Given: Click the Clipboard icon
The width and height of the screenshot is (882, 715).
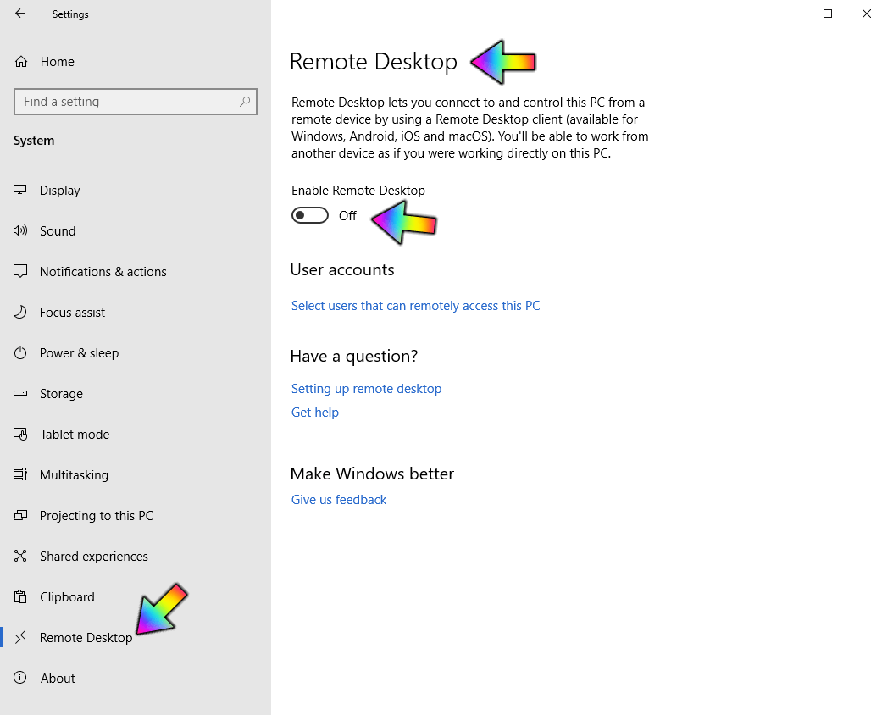Looking at the screenshot, I should coord(20,597).
